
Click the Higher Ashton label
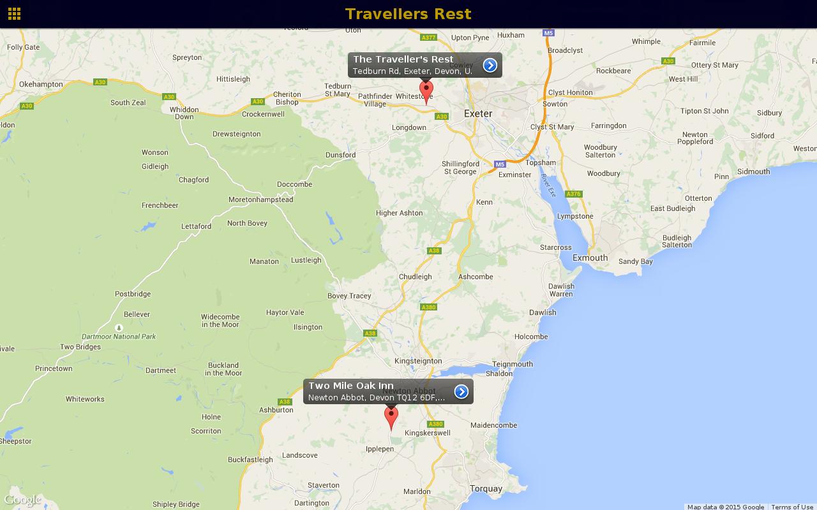coord(400,213)
